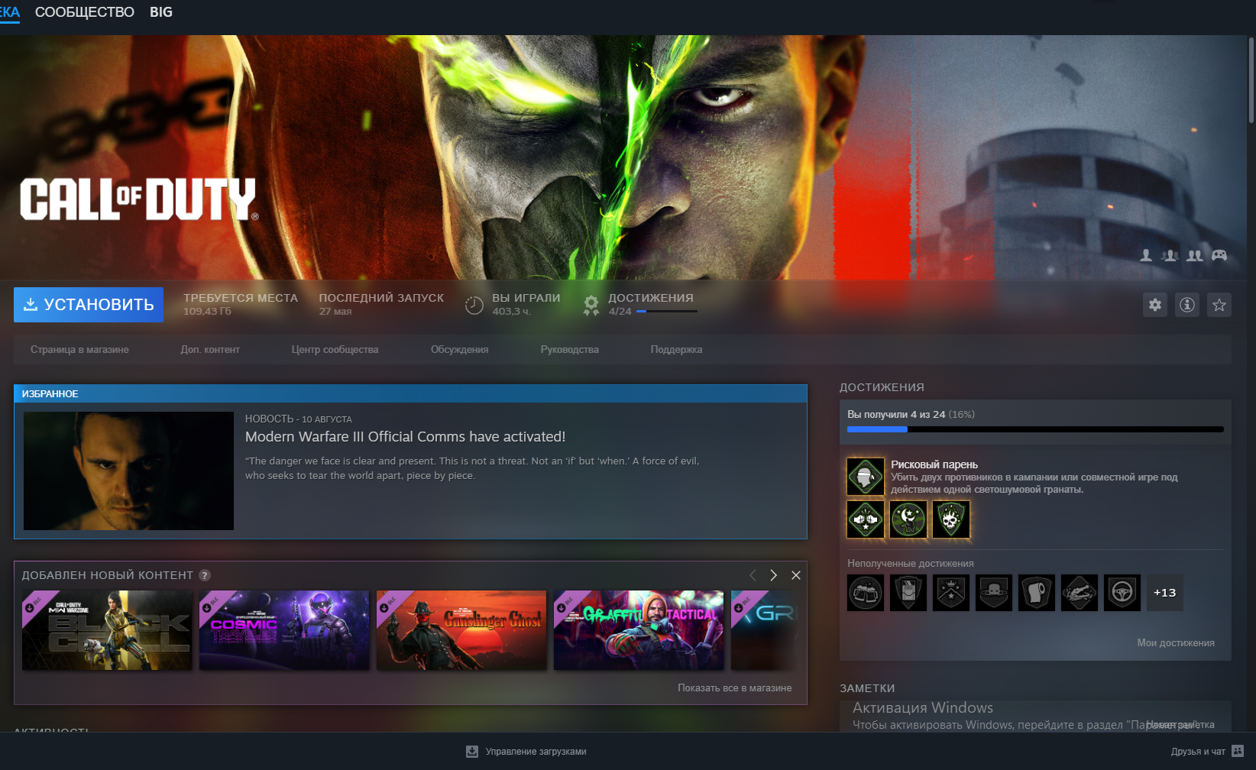This screenshot has width=1256, height=770.
Task: Click the online multiplayer icon
Action: click(1170, 255)
